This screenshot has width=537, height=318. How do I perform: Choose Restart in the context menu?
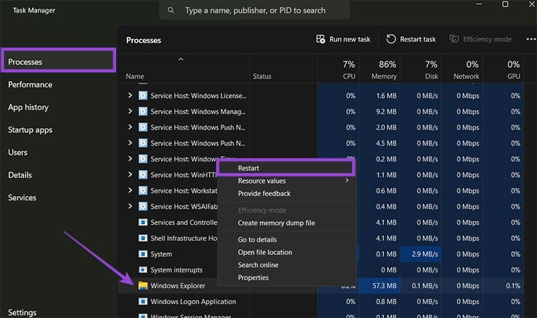click(286, 168)
